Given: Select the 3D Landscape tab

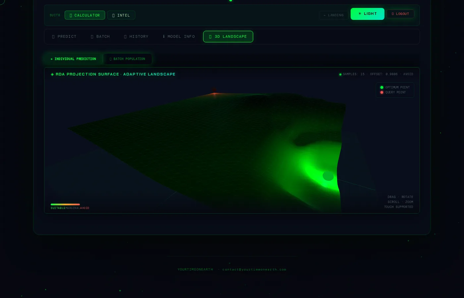Looking at the screenshot, I should [x=228, y=36].
